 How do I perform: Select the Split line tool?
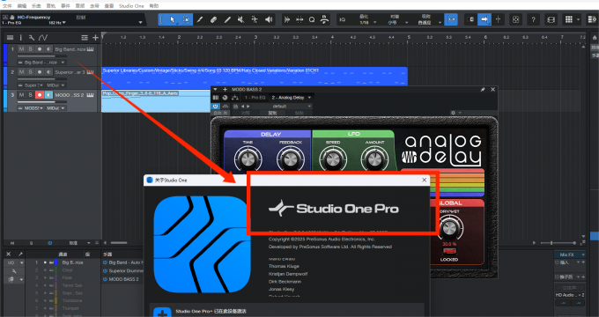pos(227,19)
